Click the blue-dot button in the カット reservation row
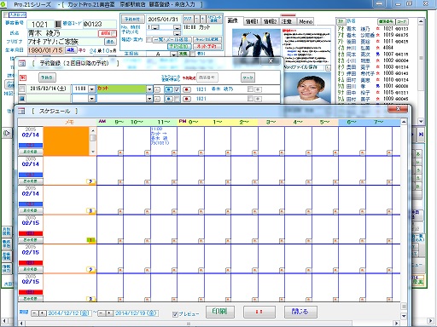 point(169,89)
